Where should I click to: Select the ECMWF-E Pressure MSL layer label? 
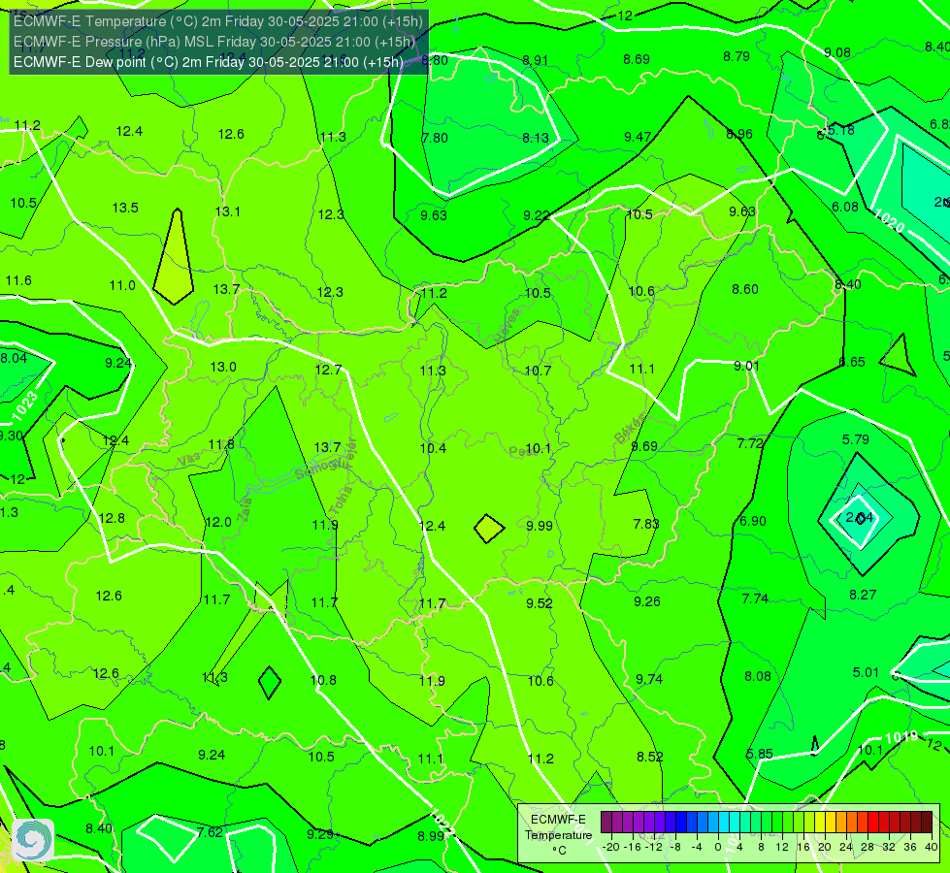[x=214, y=42]
